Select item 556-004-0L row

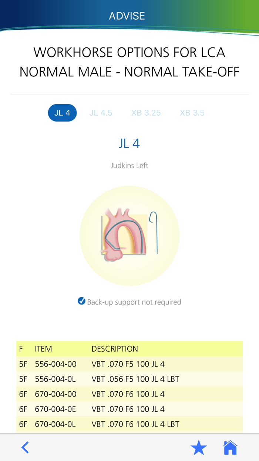(x=129, y=379)
